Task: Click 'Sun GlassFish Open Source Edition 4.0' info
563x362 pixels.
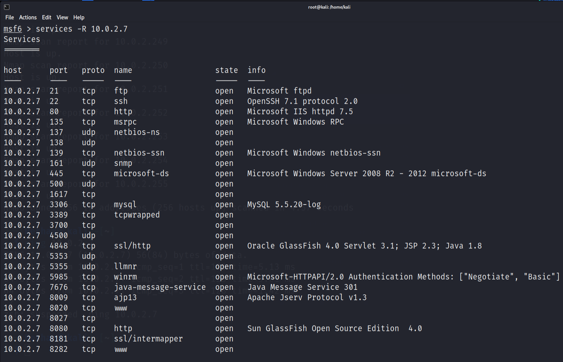Action: point(335,328)
